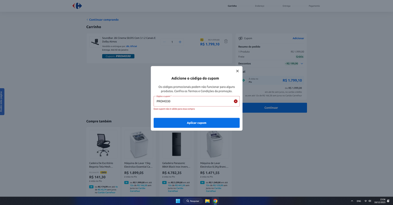The width and height of the screenshot is (393, 205).
Task: Go back via Continuar comprando link
Action: pos(103,20)
